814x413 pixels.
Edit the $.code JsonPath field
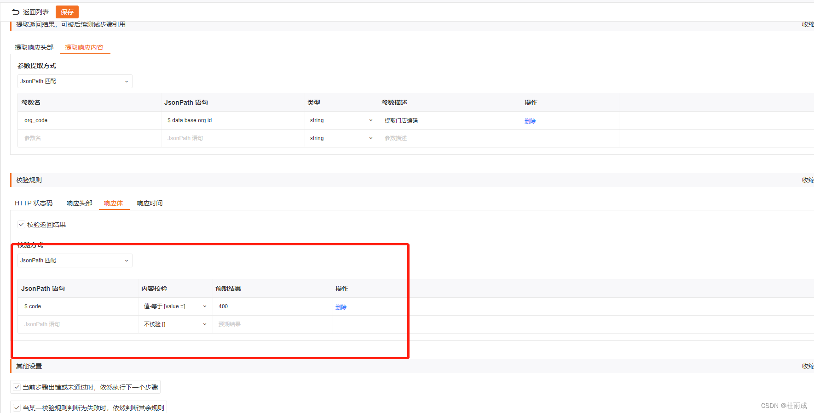78,306
